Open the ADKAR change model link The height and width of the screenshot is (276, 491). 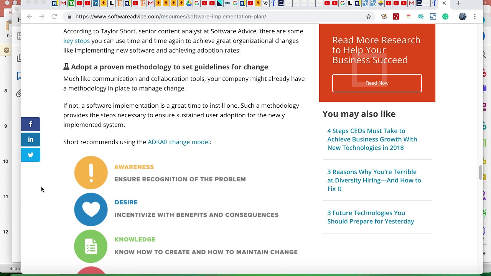[179, 142]
